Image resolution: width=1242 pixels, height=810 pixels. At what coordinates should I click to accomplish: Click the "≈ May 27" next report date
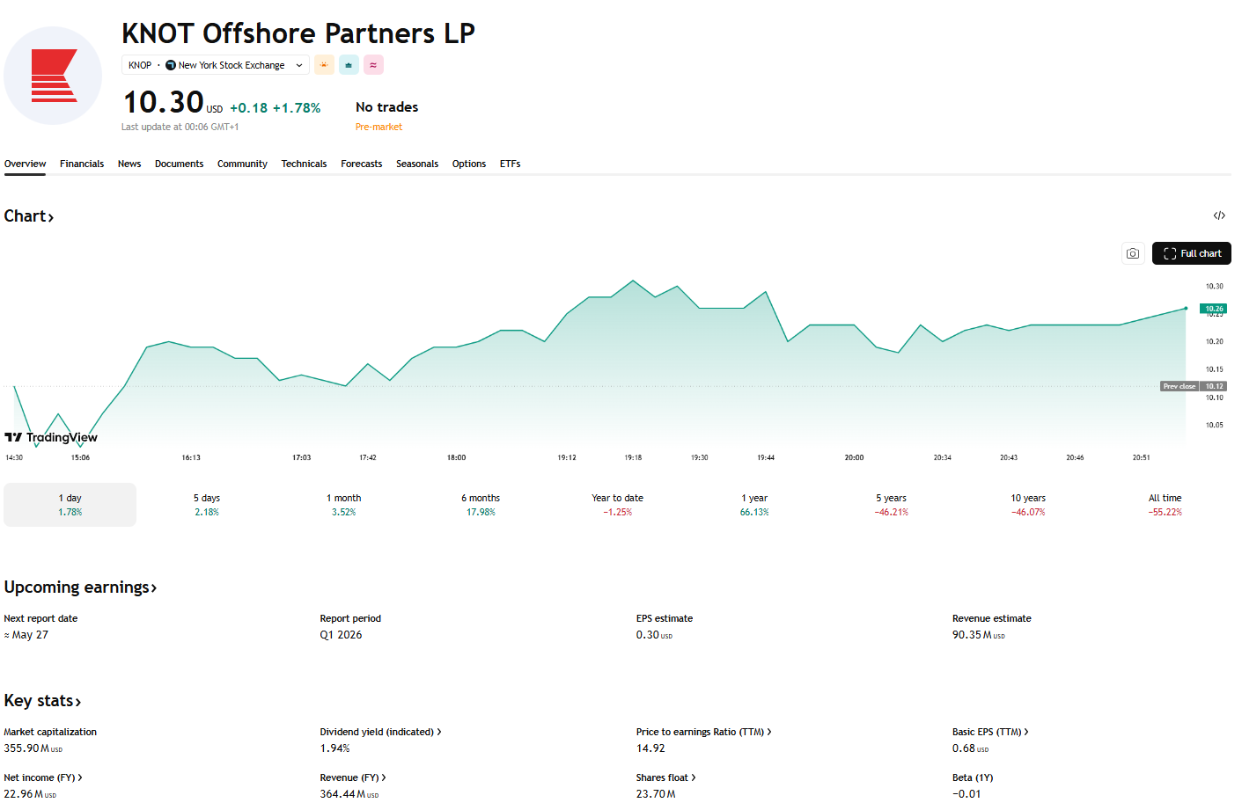pos(26,635)
